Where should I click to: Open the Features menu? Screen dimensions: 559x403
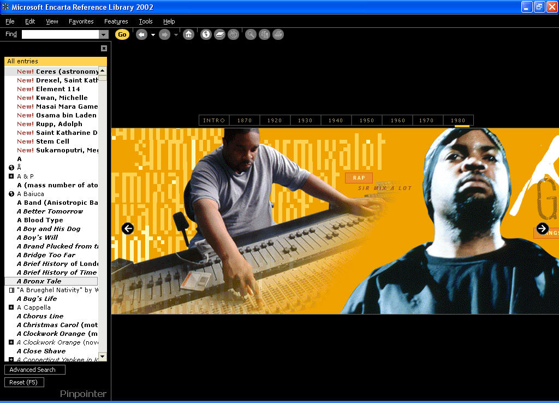click(x=116, y=21)
